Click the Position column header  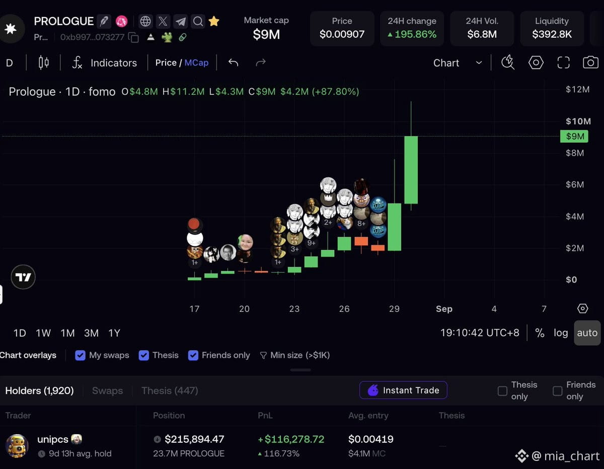[x=169, y=416]
